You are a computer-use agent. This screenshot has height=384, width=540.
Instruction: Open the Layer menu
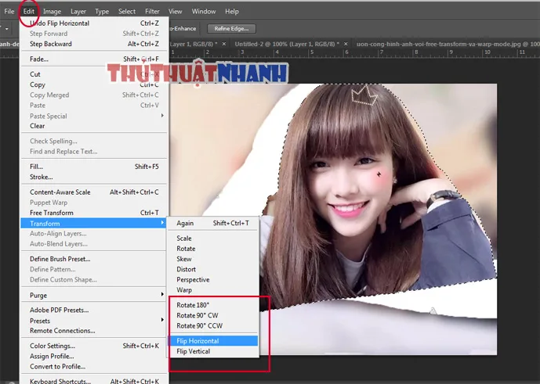78,12
